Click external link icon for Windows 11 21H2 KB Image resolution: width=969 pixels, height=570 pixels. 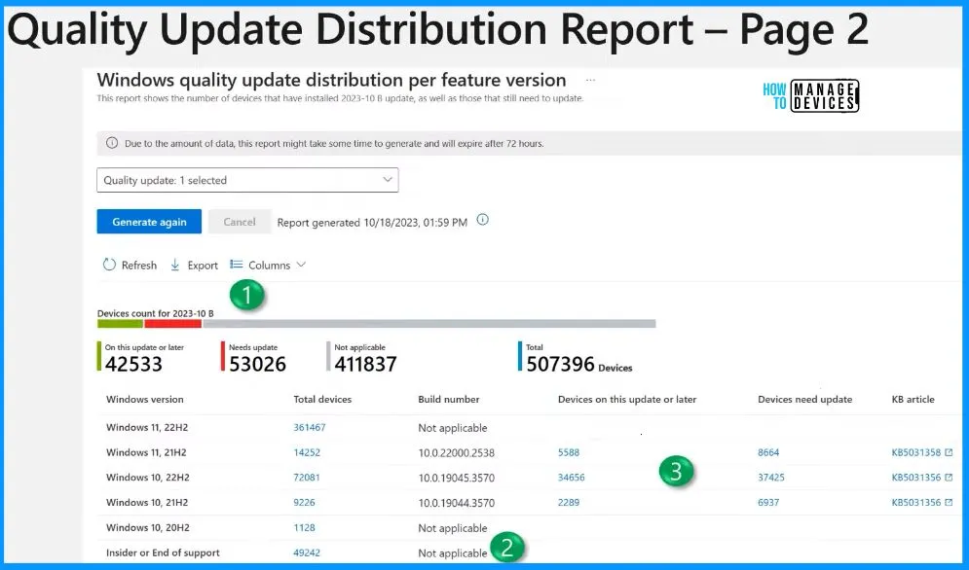pos(949,452)
